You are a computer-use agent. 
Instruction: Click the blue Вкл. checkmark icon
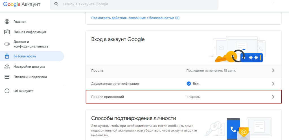tap(189, 84)
